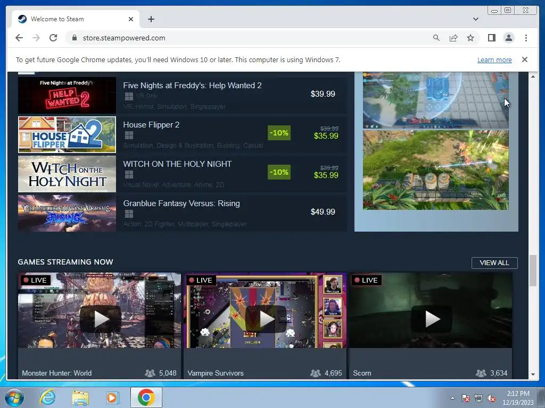Click Windows icon under Granblue Fantasy Versus
Viewport: 545px width, 408px height.
point(129,214)
